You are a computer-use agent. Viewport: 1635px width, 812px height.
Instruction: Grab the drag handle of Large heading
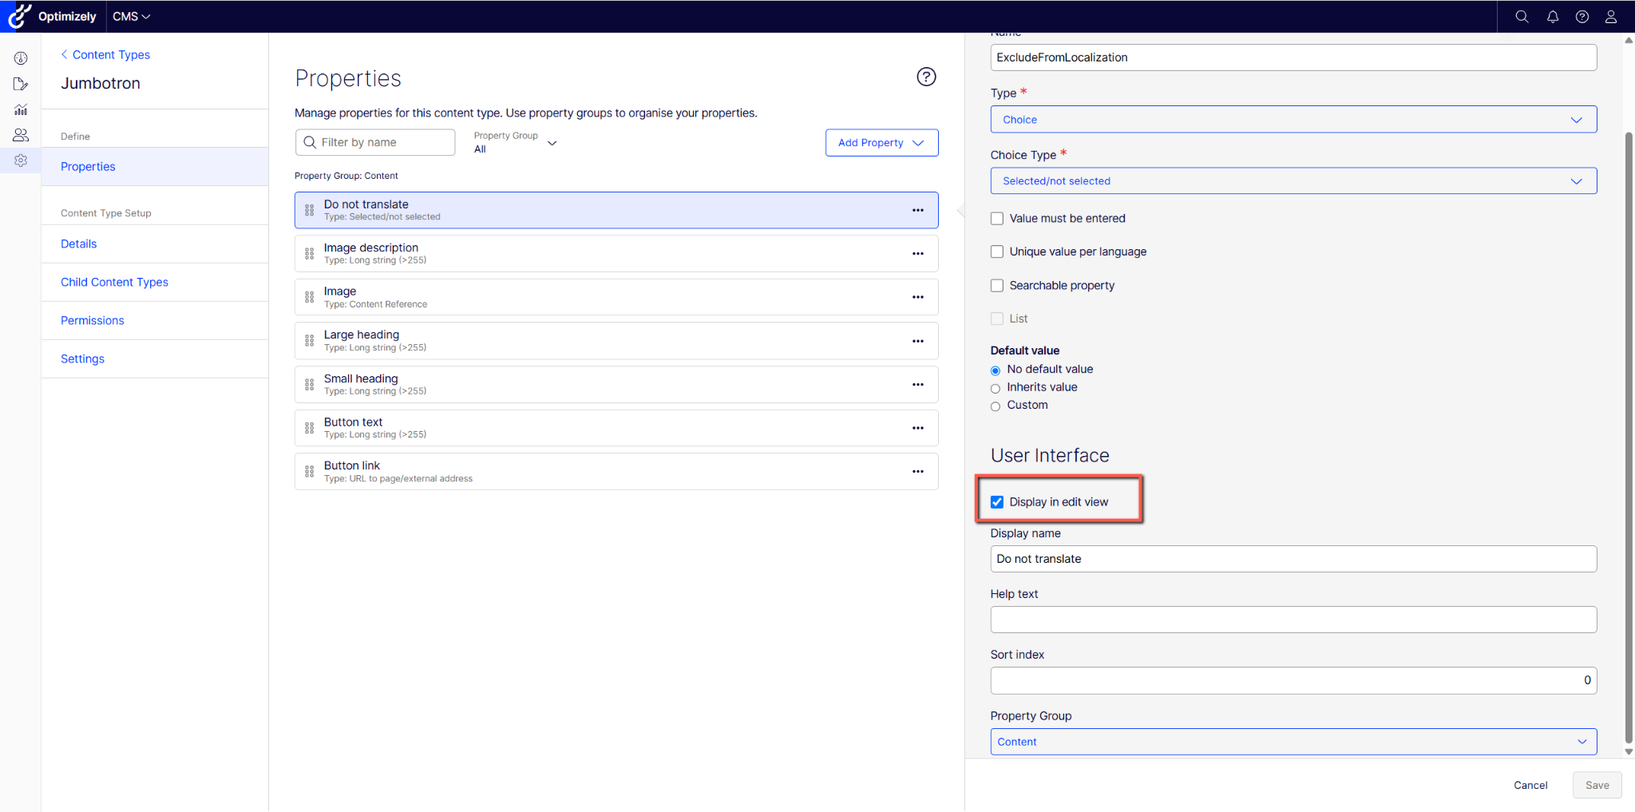tap(310, 341)
